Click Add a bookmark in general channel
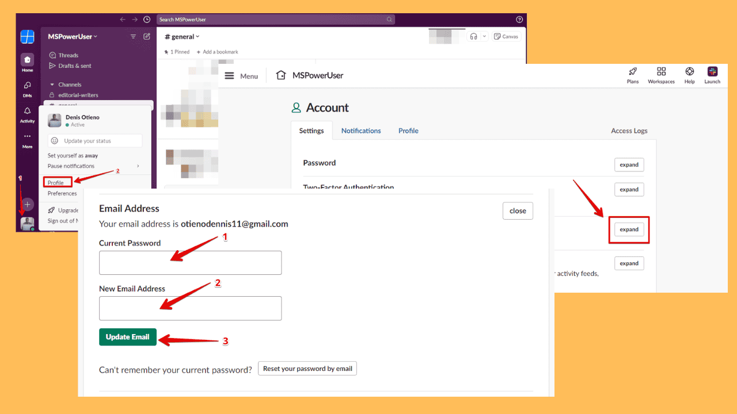737x414 pixels. (217, 52)
